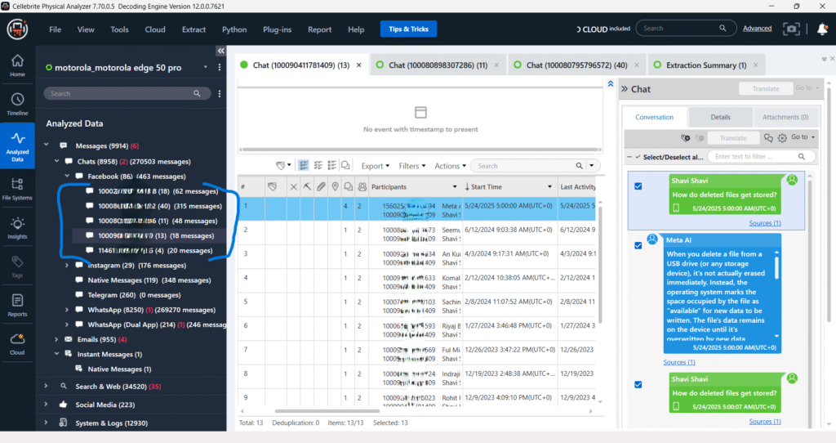Open the Home view in the sidebar

[x=17, y=65]
